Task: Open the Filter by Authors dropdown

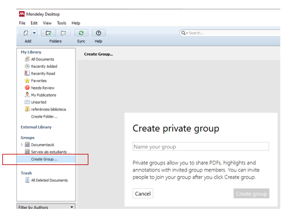Action: coord(46,207)
